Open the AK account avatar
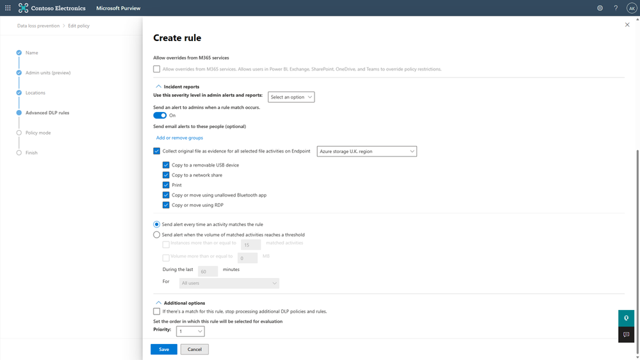Screen dimensions: 640x360 [632, 8]
